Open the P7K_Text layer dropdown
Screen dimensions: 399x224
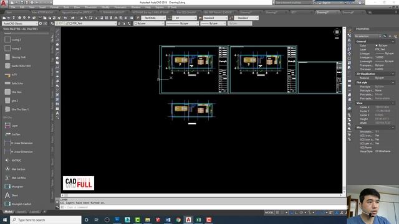86,24
